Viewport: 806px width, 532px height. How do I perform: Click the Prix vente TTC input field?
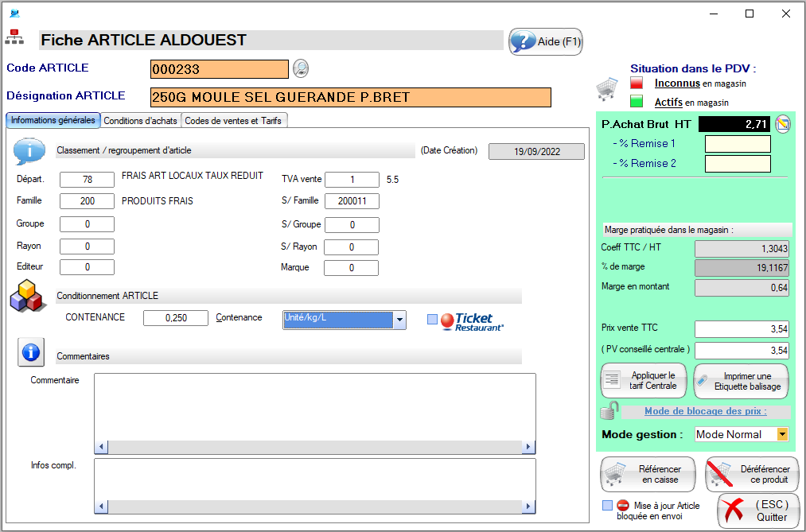pos(742,329)
